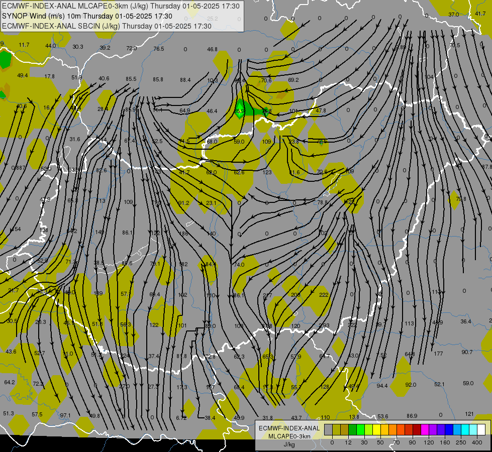Click the map value 91.2
The width and height of the screenshot is (492, 452).
pyautogui.click(x=183, y=203)
